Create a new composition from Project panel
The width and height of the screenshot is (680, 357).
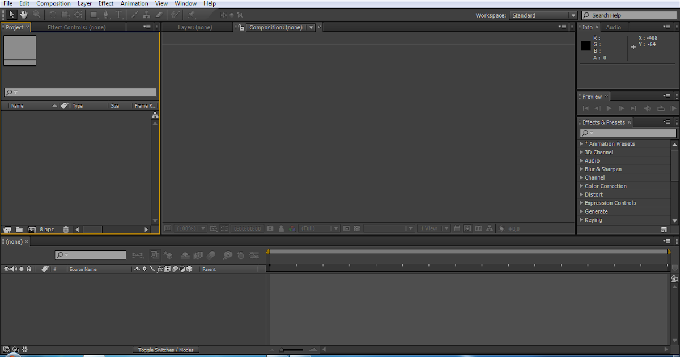[x=32, y=229]
